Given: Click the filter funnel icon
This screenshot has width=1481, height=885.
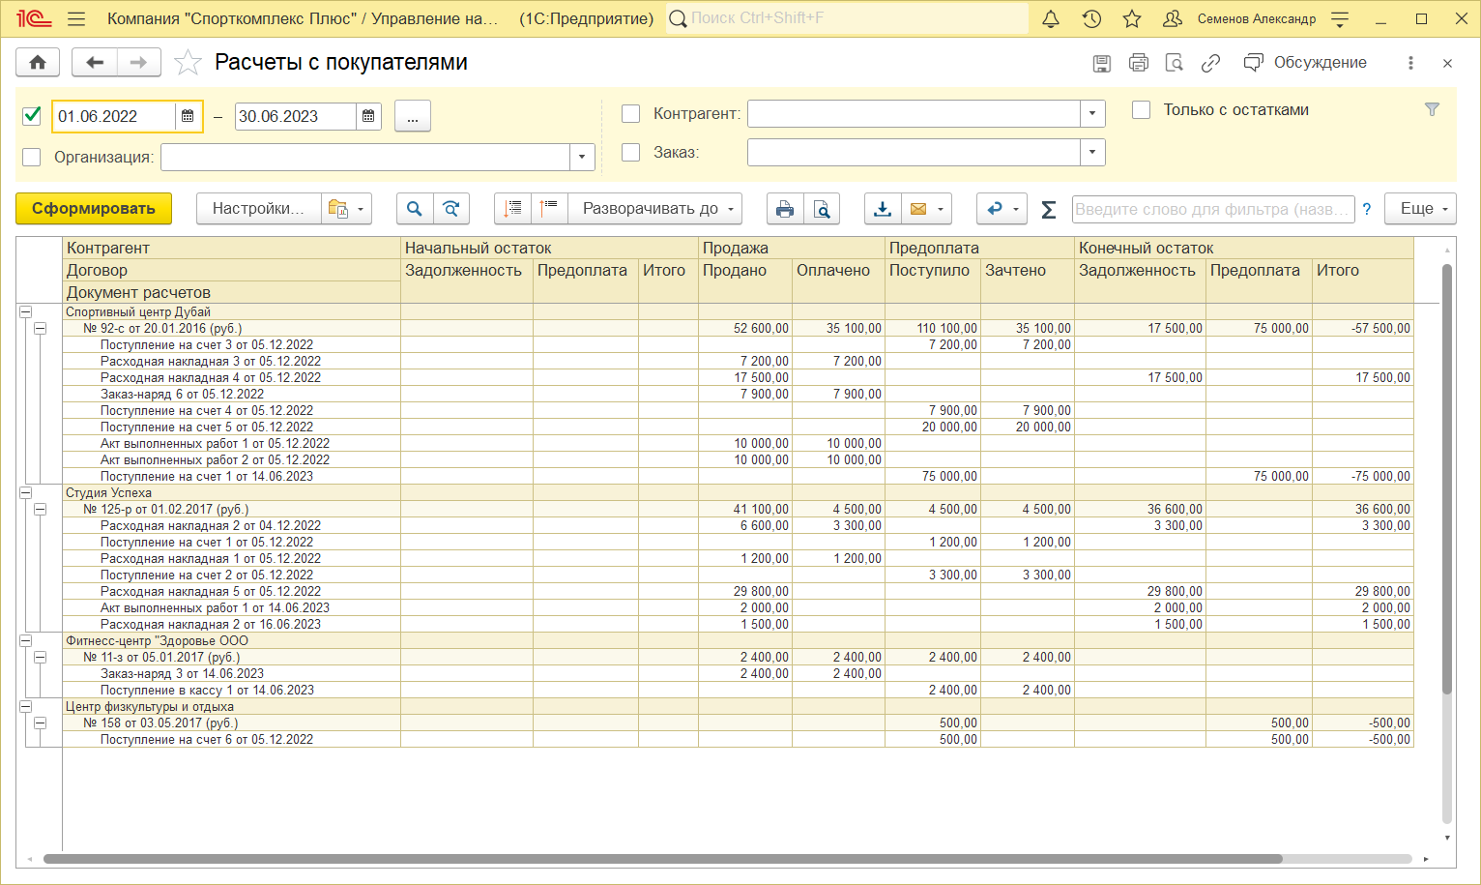Looking at the screenshot, I should coord(1433,109).
